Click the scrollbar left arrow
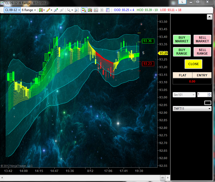 coord(2,178)
